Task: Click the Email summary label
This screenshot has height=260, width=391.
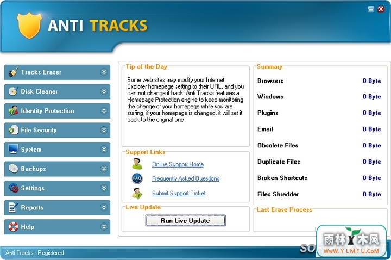Action: point(265,129)
